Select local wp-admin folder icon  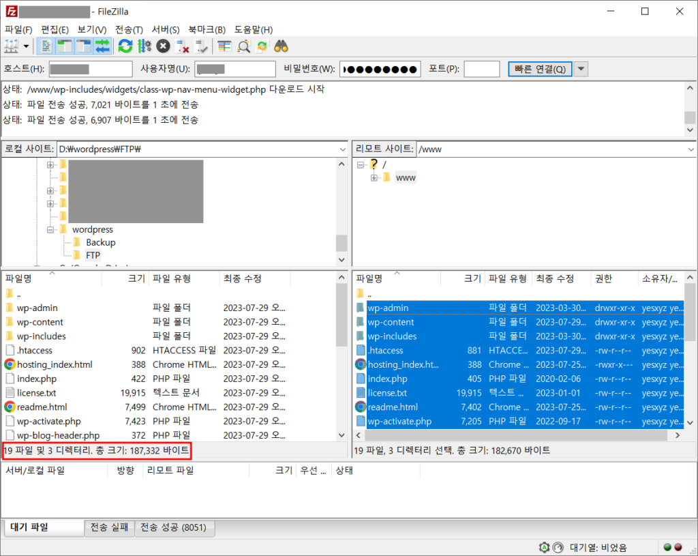click(x=10, y=308)
